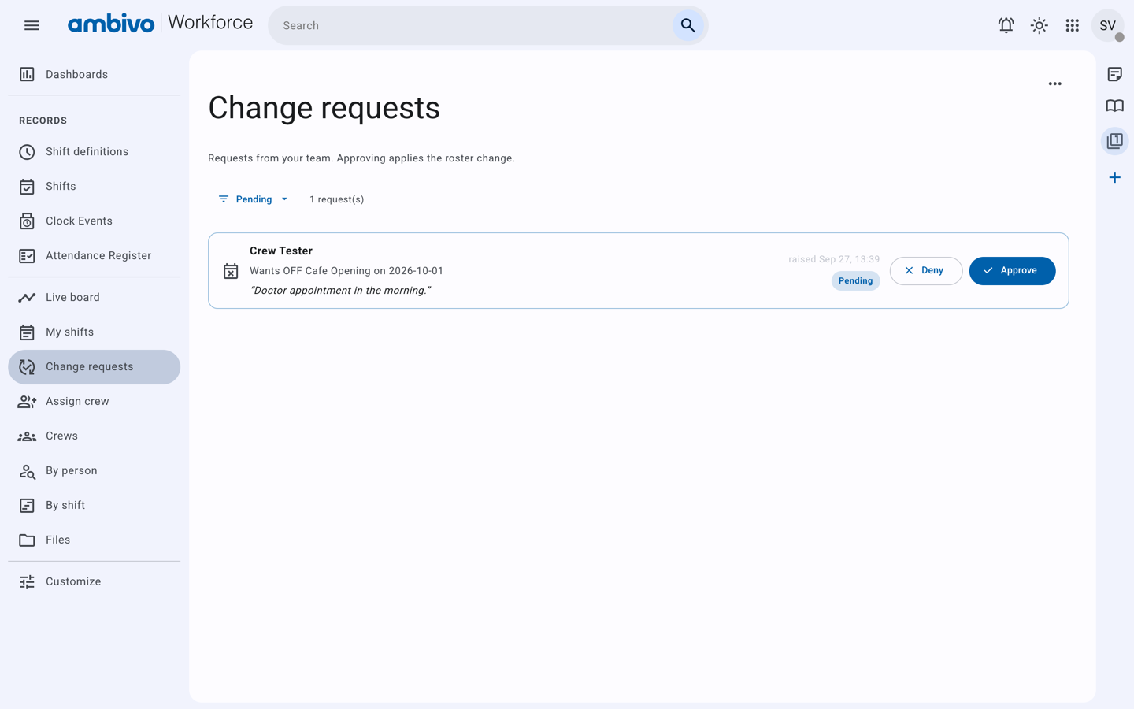Open notifications bell
The image size is (1134, 709).
point(1006,25)
